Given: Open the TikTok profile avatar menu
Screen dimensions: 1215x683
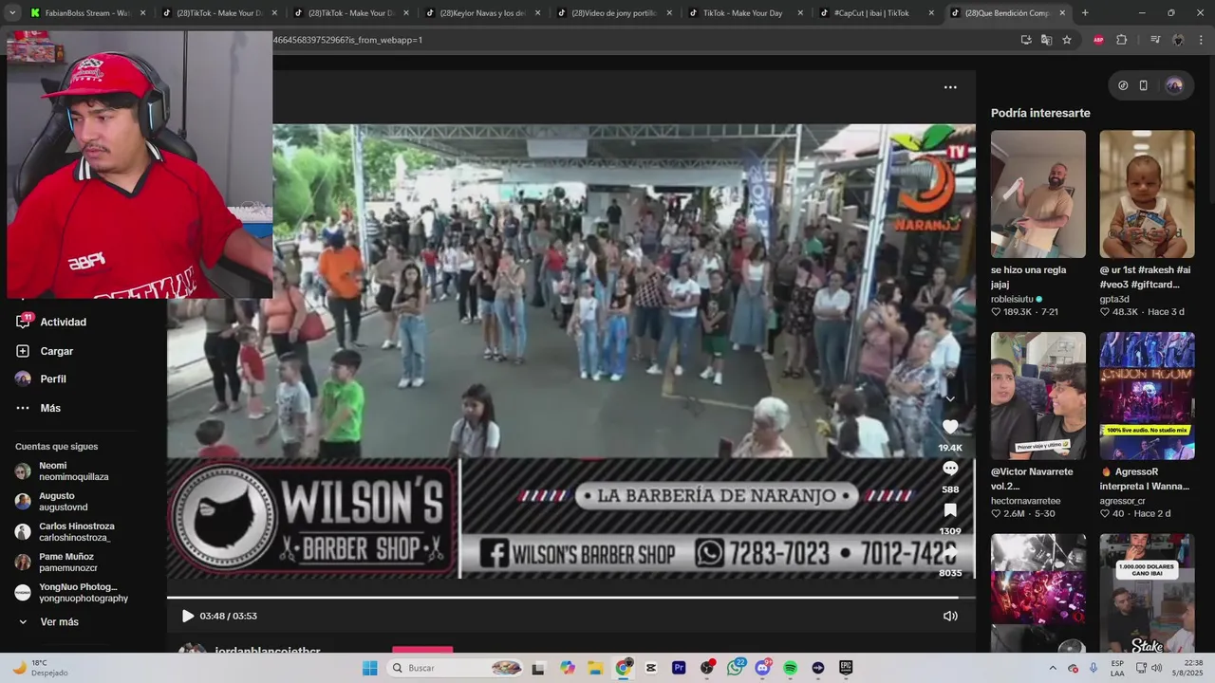Looking at the screenshot, I should [x=1174, y=85].
